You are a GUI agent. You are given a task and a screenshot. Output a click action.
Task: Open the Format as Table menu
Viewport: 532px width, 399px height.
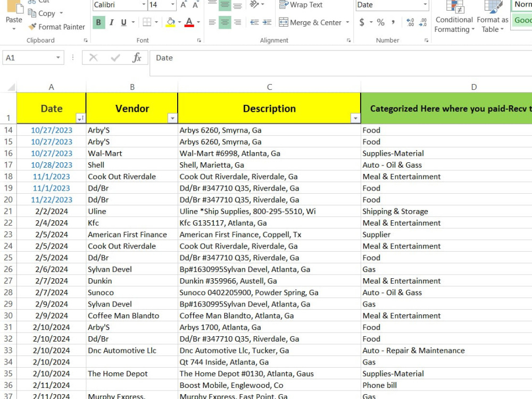click(x=493, y=17)
